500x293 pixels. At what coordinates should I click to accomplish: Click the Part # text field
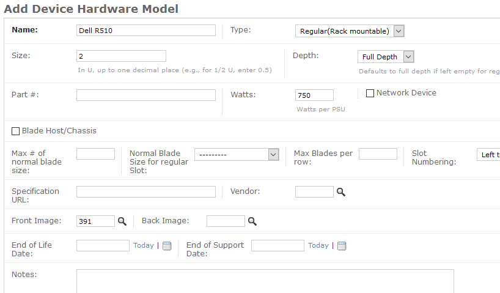click(145, 95)
